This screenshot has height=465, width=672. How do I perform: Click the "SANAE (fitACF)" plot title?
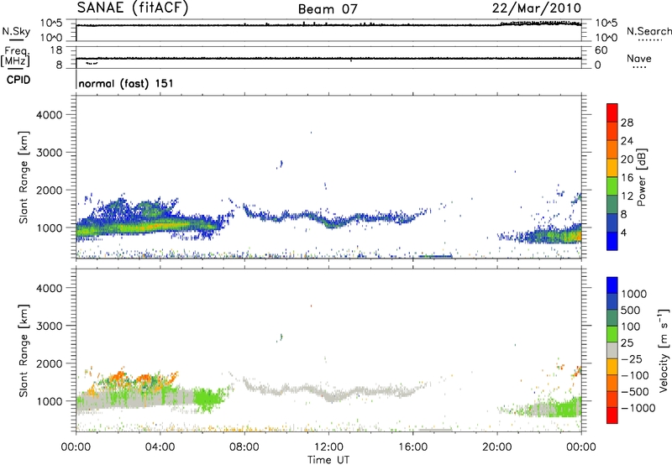click(x=133, y=8)
